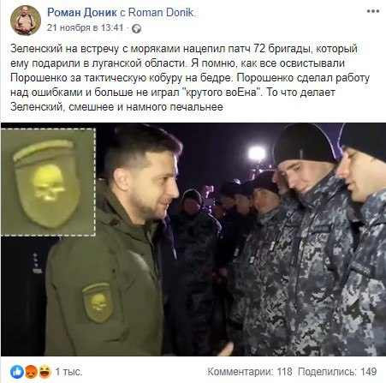Show Комментарии: 118 comments

point(250,372)
